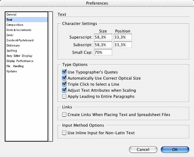Choose Dictionary in the sidebar list
Image resolution: width=194 pixels, height=157 pixels.
13,46
